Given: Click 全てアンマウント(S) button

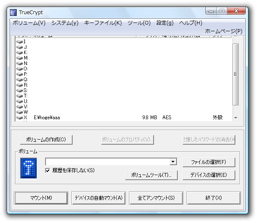Looking at the screenshot, I should pyautogui.click(x=156, y=198).
